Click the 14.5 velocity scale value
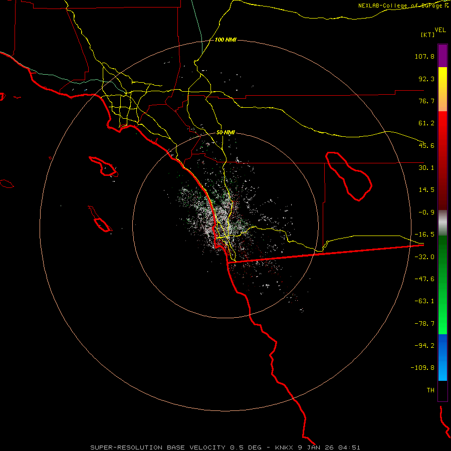This screenshot has height=451, width=451. coord(426,190)
